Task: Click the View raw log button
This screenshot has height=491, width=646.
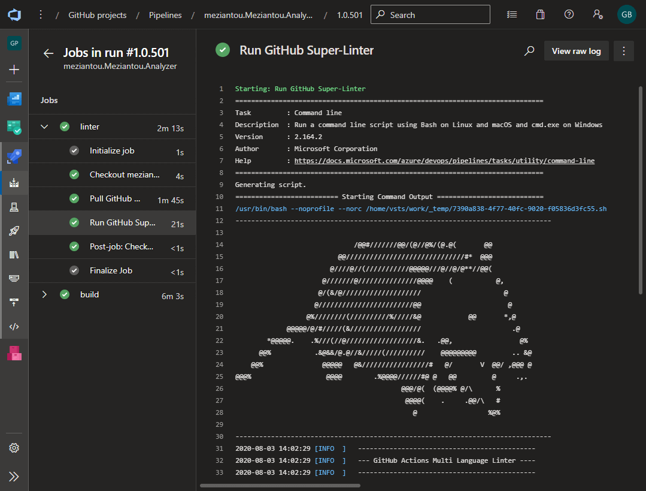Action: pyautogui.click(x=576, y=51)
